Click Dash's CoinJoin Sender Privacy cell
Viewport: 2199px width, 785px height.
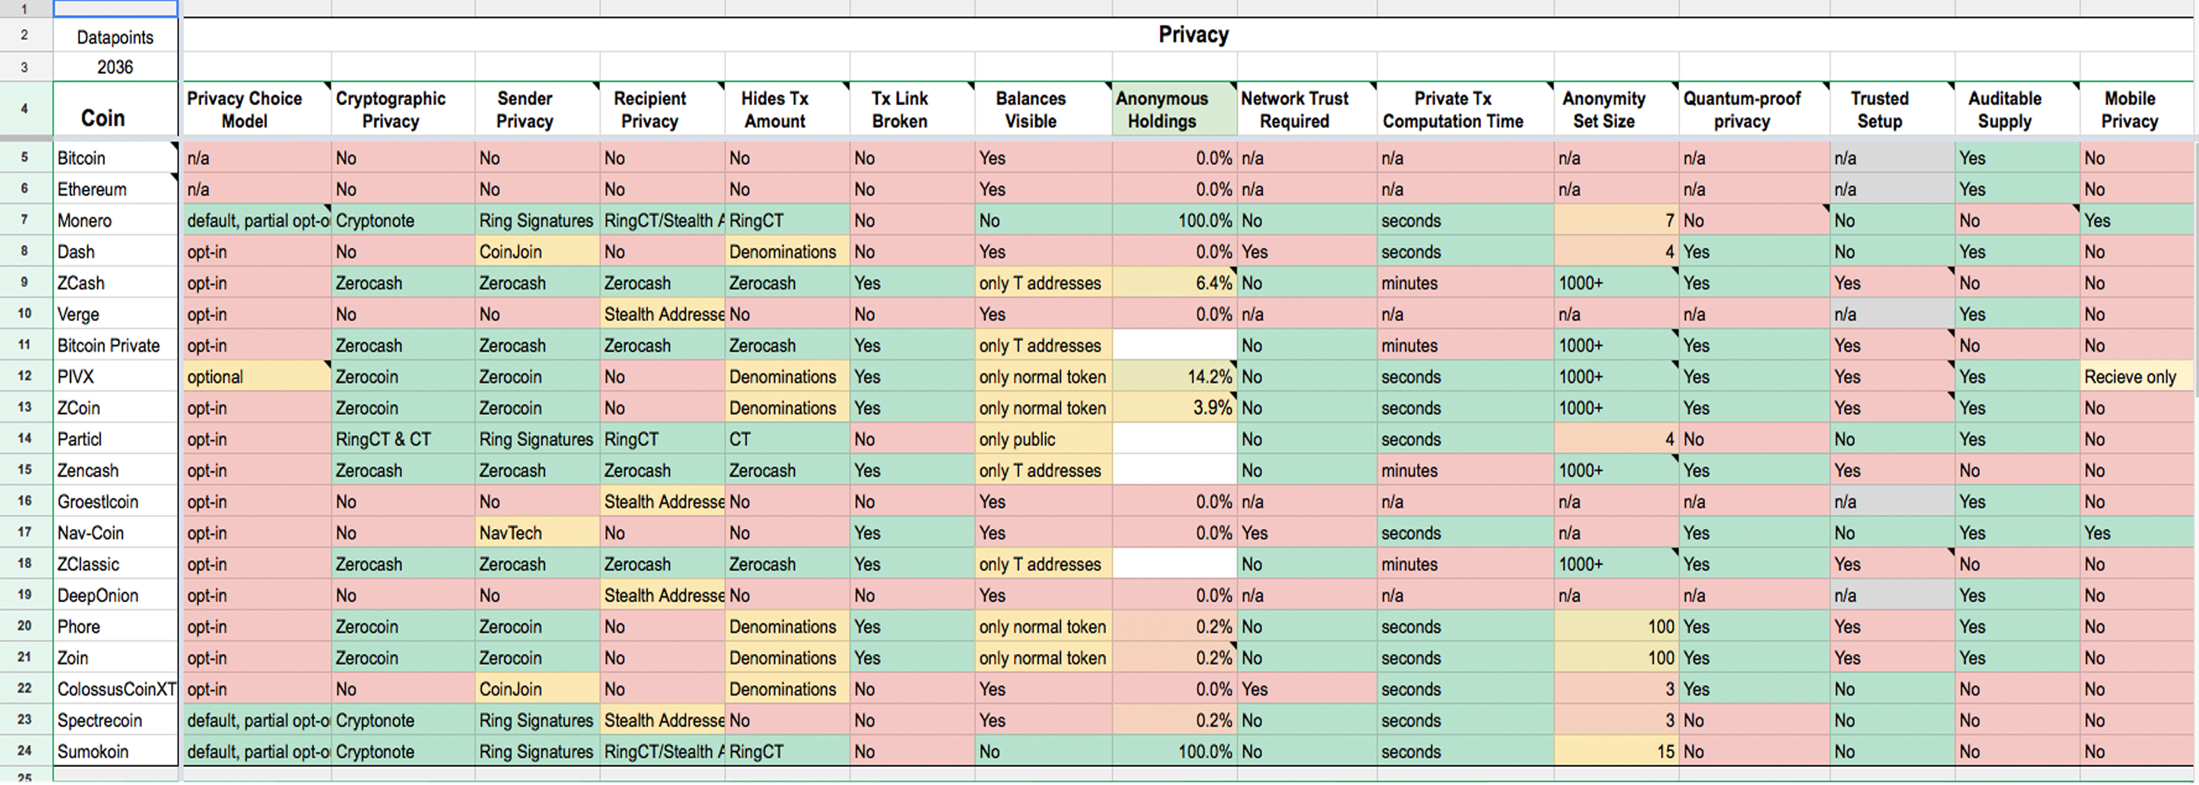click(x=537, y=252)
